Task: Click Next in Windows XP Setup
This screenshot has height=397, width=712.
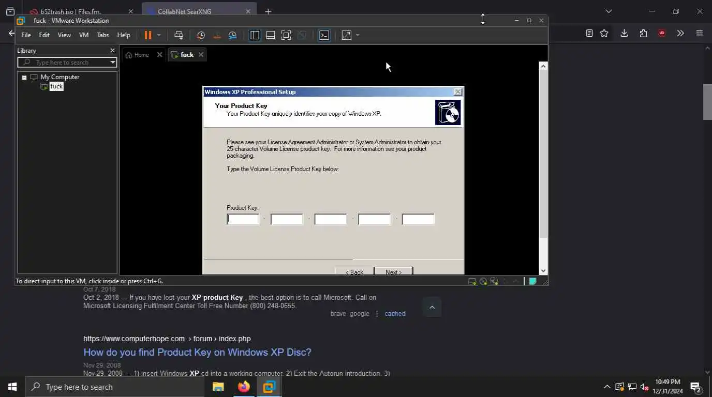Action: 393,271
